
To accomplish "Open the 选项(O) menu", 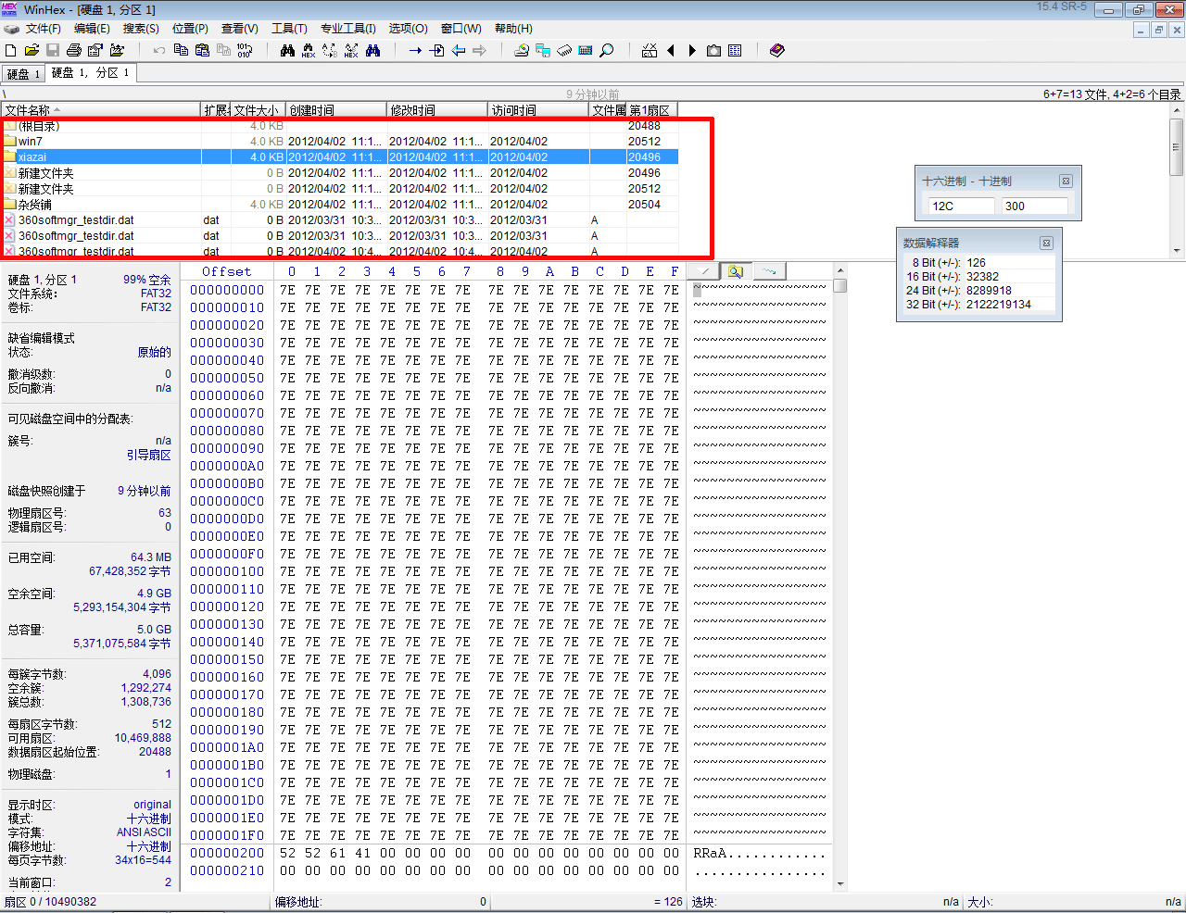I will (408, 29).
